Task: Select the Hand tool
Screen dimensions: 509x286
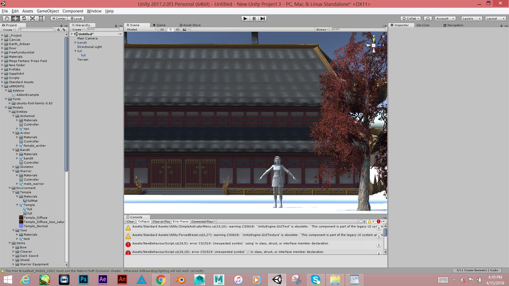Action: tap(7, 19)
